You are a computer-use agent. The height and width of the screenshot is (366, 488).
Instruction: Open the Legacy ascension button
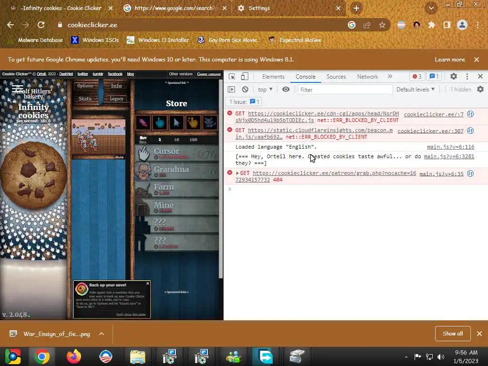click(x=116, y=99)
